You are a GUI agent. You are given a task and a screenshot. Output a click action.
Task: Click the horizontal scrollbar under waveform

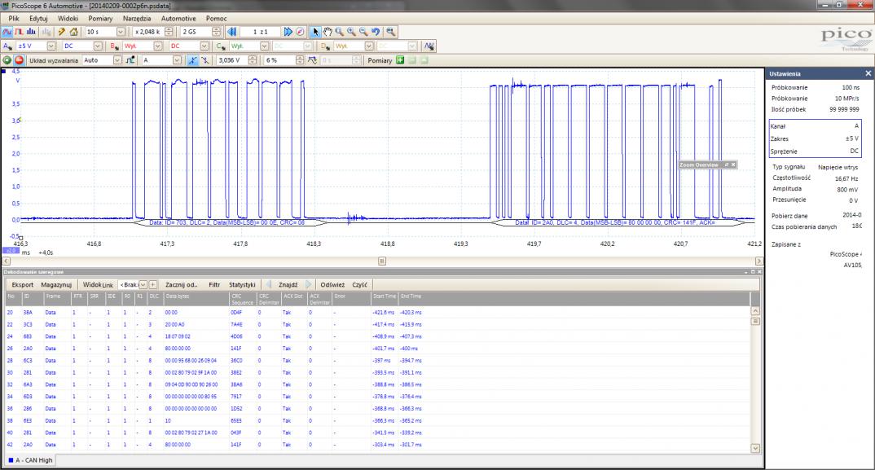(383, 261)
